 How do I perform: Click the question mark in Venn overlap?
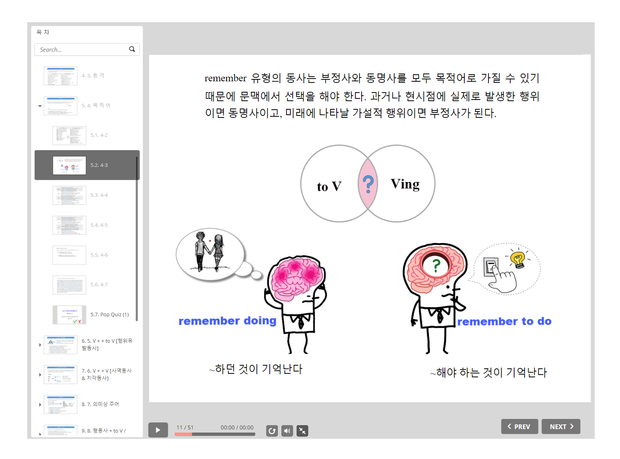(x=368, y=184)
